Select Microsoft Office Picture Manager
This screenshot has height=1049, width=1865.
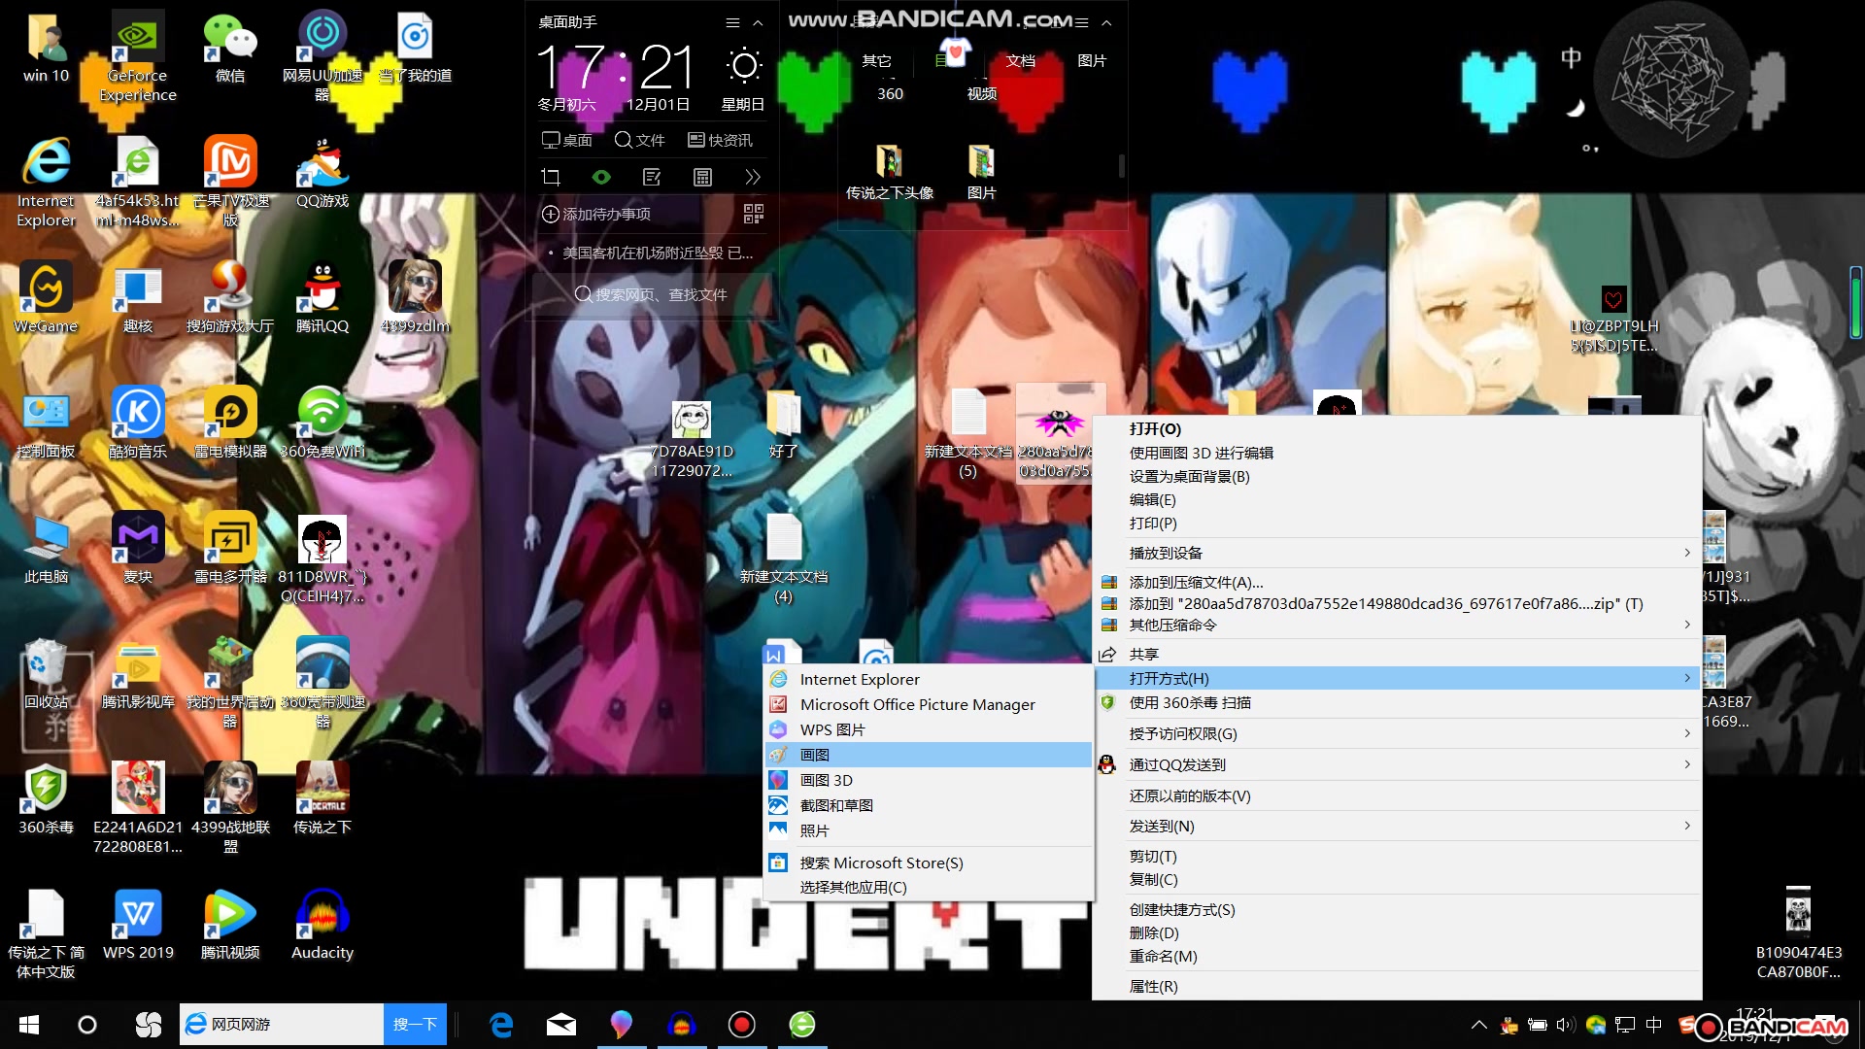[929, 704]
